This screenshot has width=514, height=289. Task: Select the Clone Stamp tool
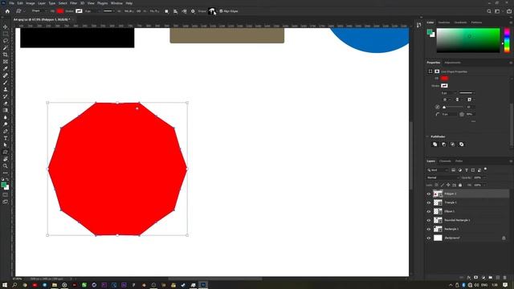point(6,89)
